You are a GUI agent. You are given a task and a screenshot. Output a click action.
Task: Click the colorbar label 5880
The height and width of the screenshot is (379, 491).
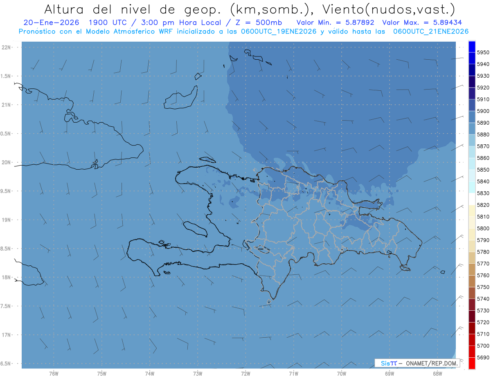pyautogui.click(x=483, y=135)
